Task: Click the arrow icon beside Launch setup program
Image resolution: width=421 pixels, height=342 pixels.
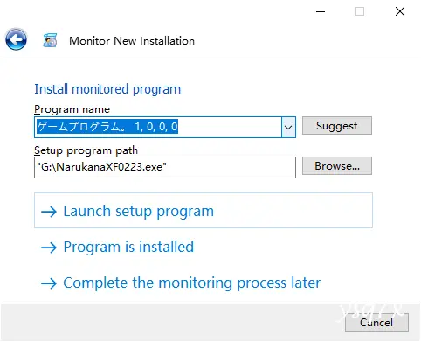Action: pos(49,212)
